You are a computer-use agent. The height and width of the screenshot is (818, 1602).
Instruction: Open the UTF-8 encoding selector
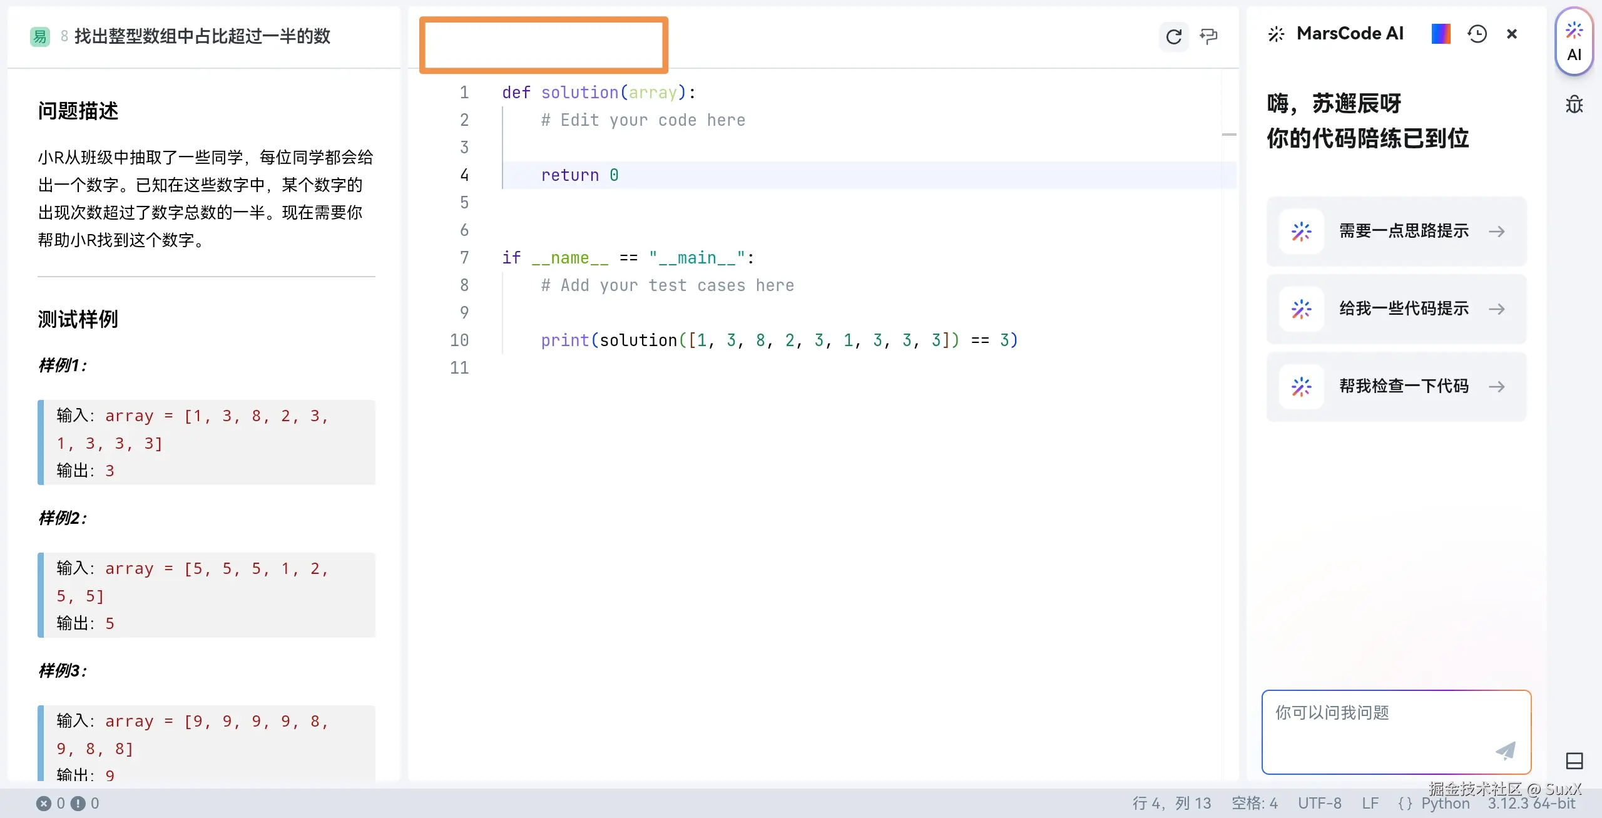1319,803
